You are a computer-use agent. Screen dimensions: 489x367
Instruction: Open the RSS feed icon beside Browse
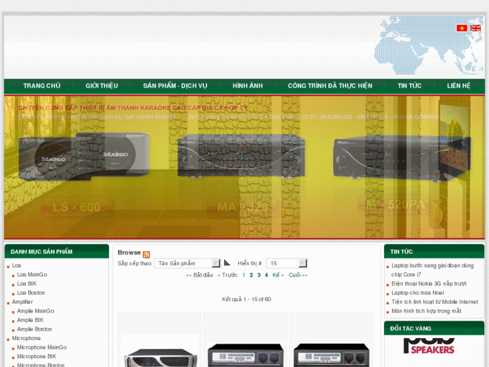146,255
